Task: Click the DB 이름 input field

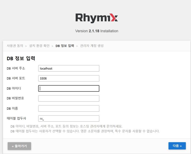Action: 69,108
